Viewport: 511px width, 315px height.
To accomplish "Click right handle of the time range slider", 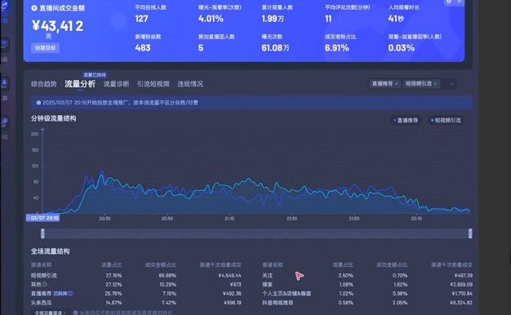I will click(470, 233).
